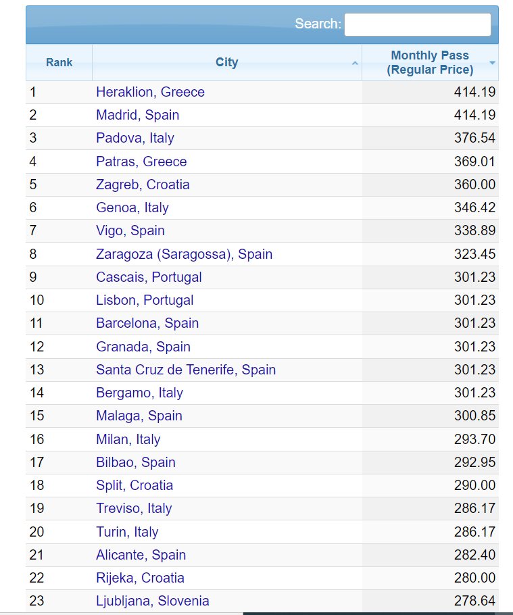Click the Turin, Italy link

coord(127,532)
